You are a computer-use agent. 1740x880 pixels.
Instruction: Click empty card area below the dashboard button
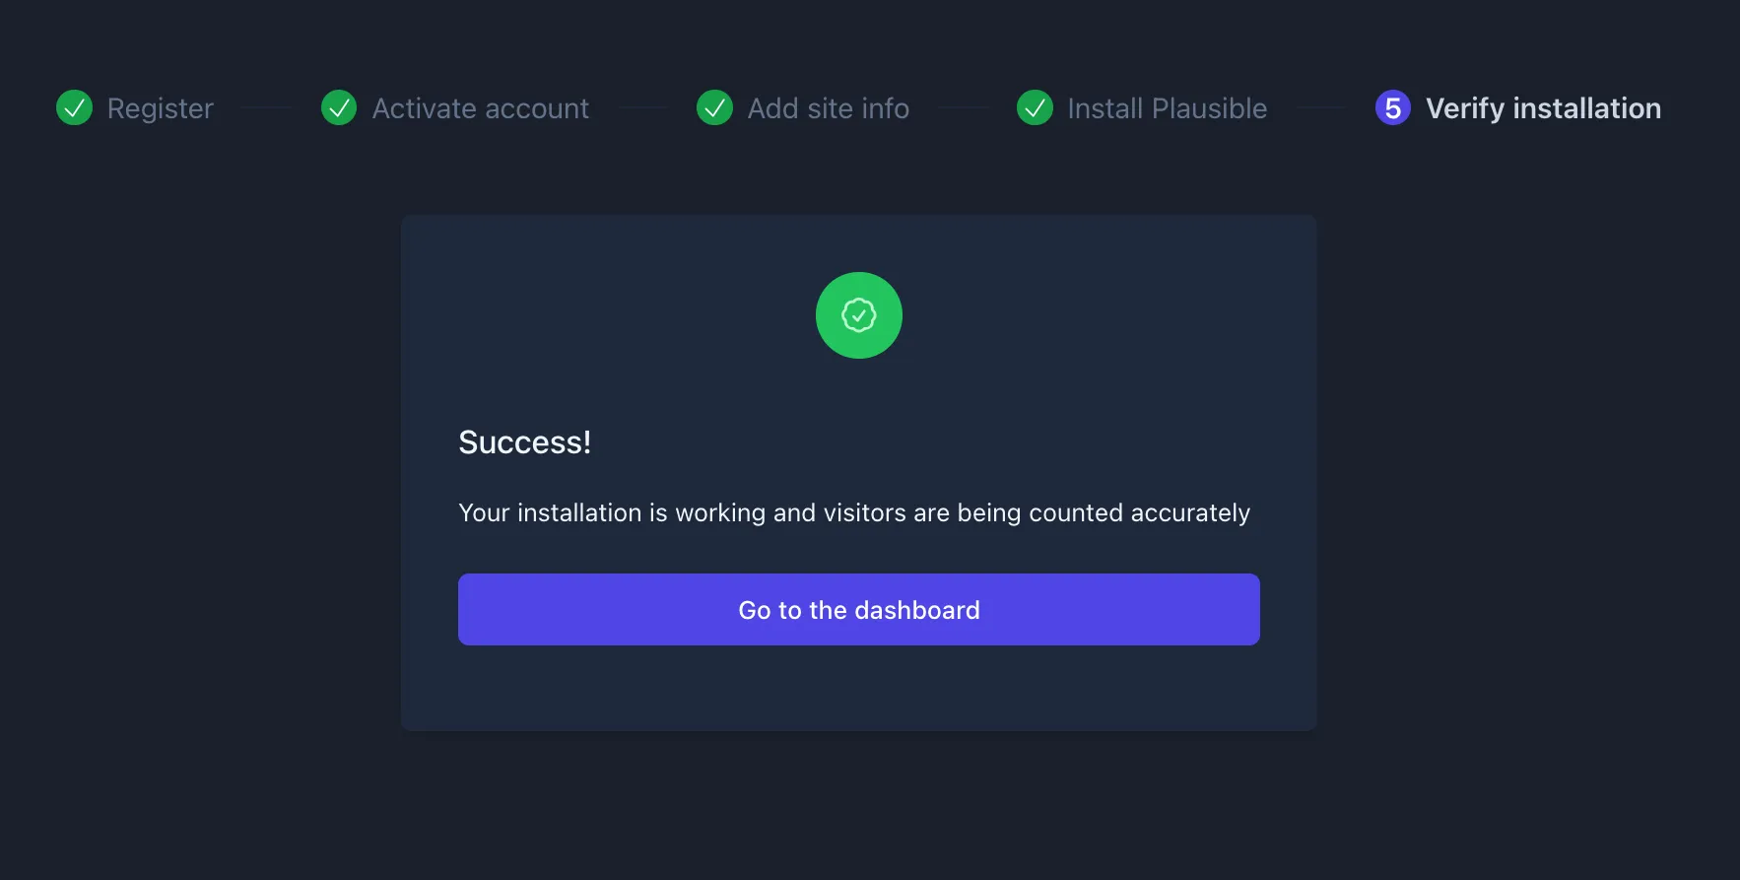tap(859, 688)
